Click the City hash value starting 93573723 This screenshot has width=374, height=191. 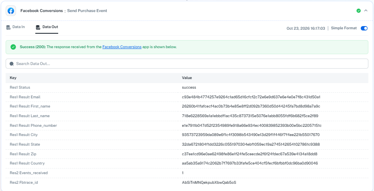251,135
